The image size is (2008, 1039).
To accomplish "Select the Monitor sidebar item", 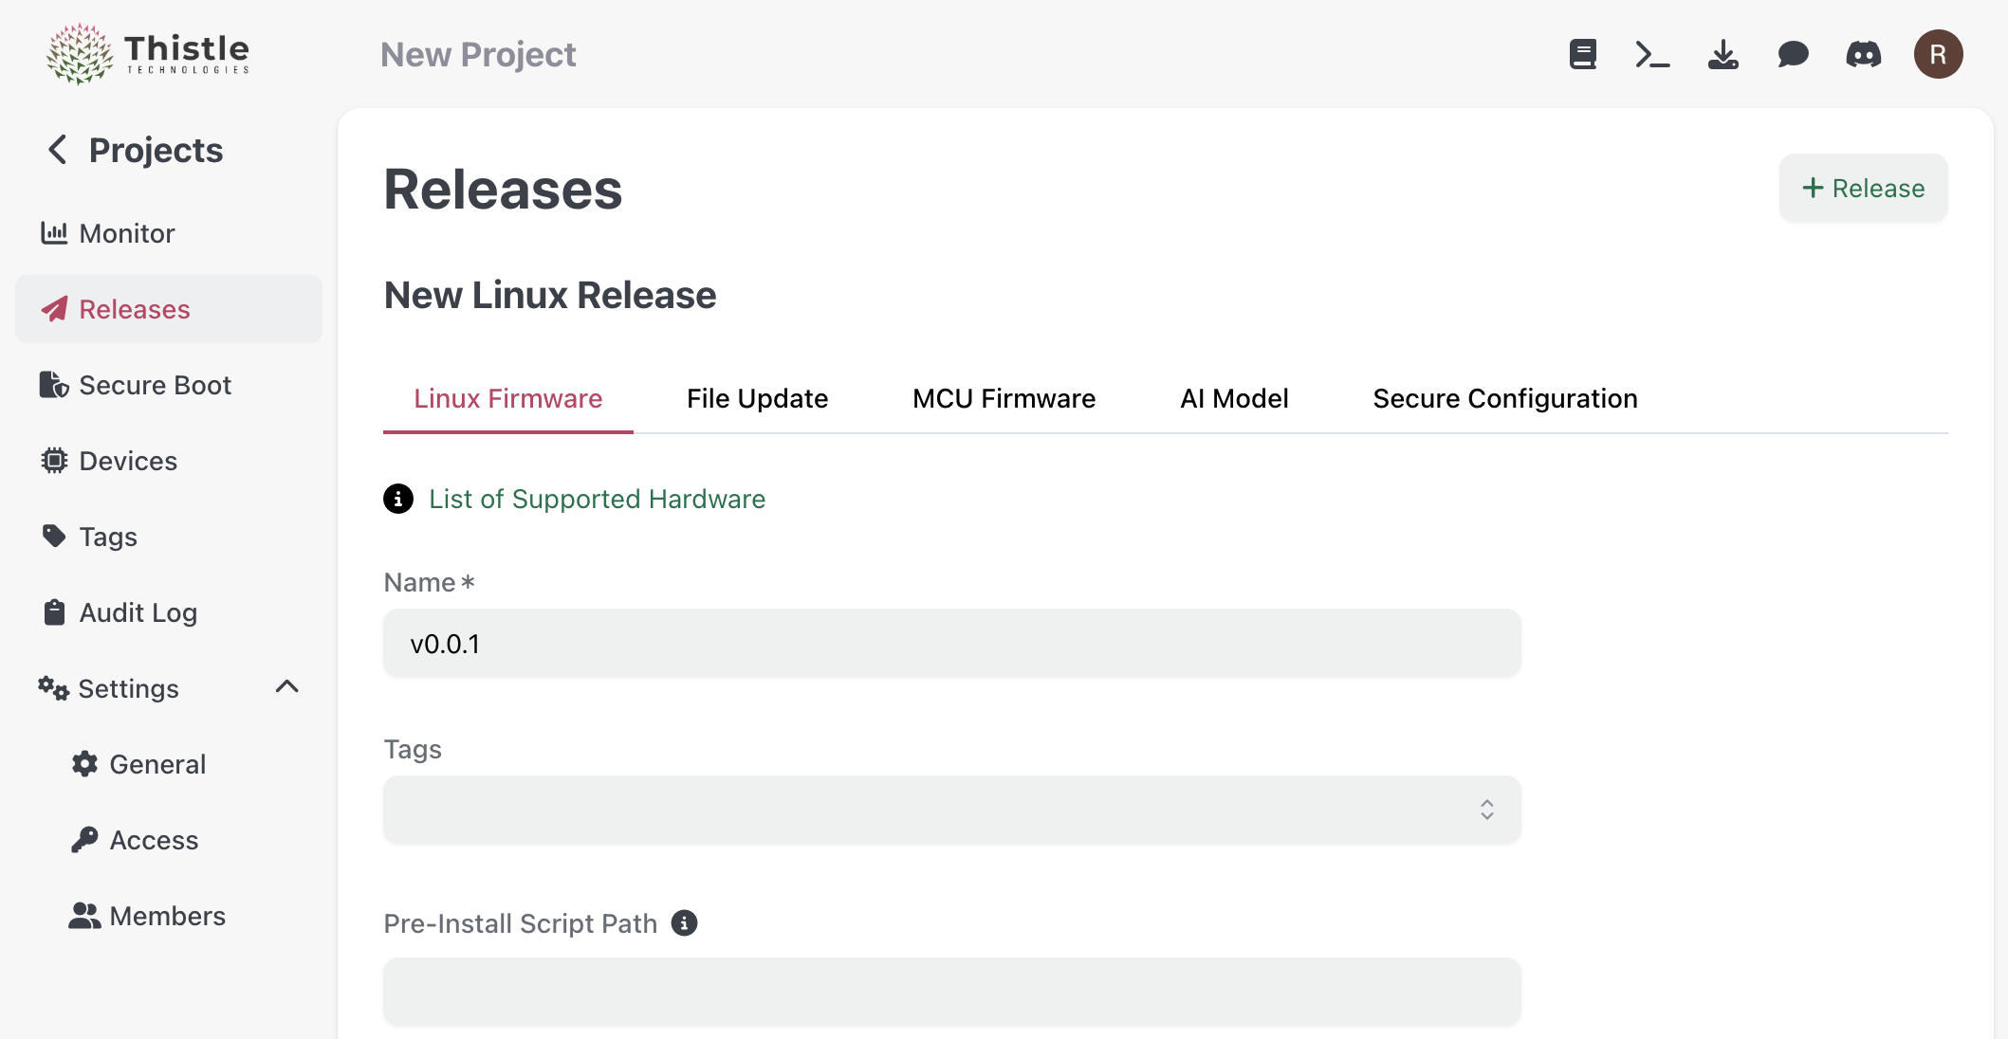I will click(x=126, y=233).
